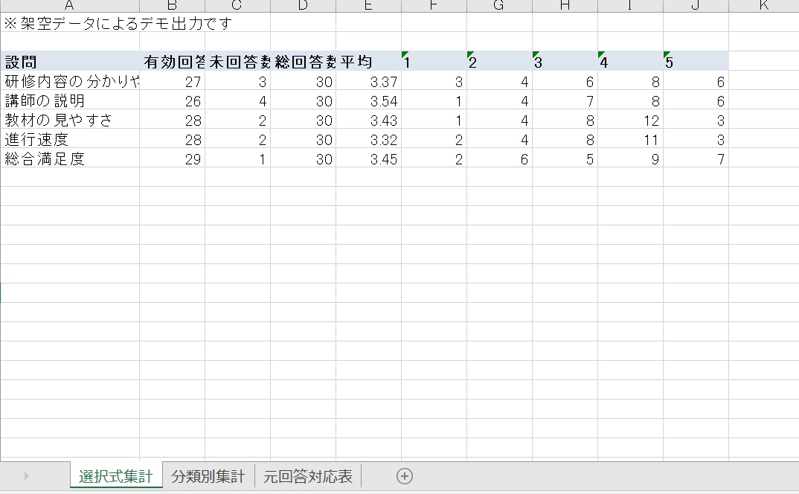Select the 平均 header cell

tap(368, 61)
